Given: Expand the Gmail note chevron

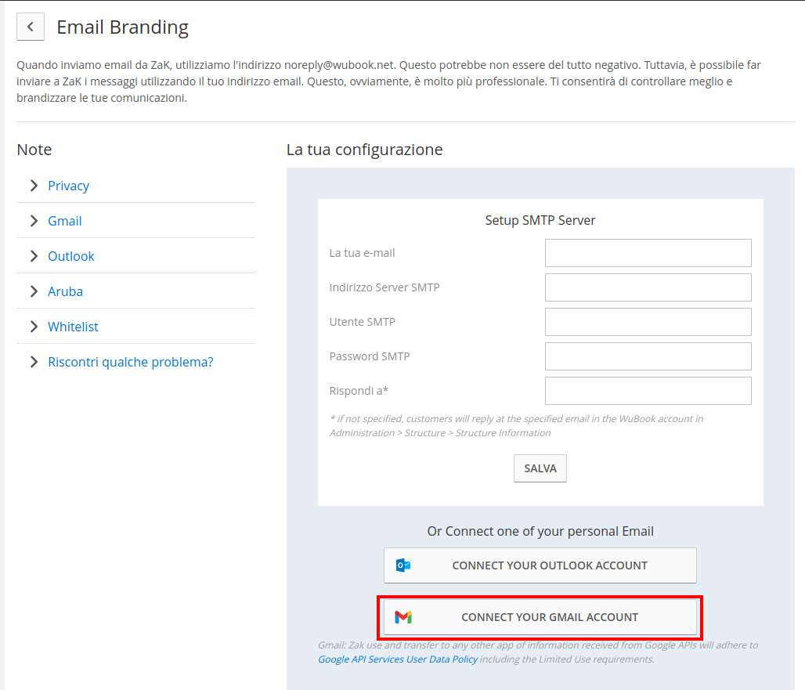Looking at the screenshot, I should pyautogui.click(x=34, y=221).
